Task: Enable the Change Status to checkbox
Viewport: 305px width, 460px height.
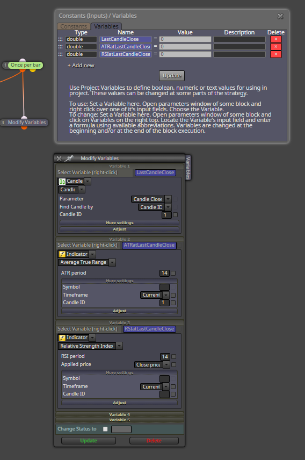Action: [105, 429]
